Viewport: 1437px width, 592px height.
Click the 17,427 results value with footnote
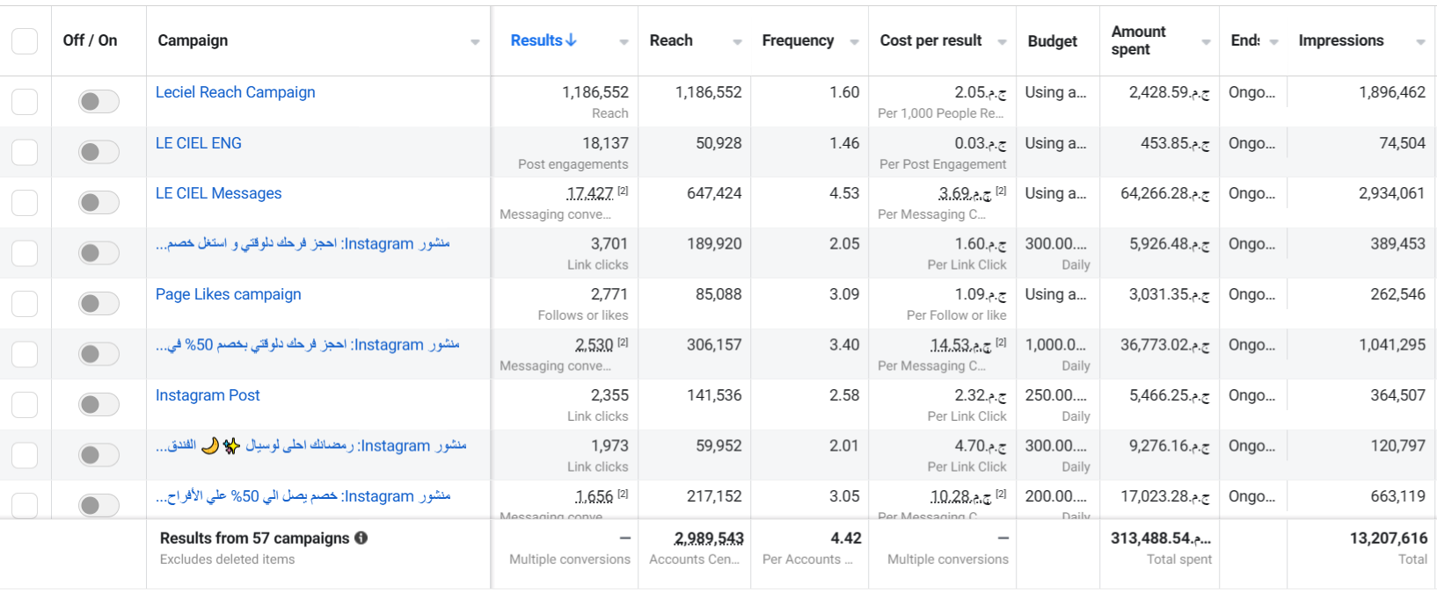pyautogui.click(x=590, y=193)
